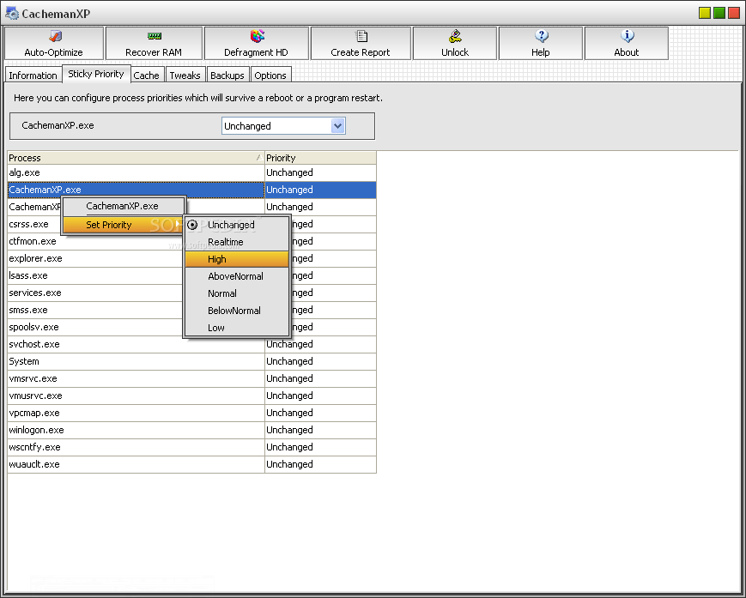Switch to the Options tab
The width and height of the screenshot is (746, 598).
pyautogui.click(x=270, y=76)
